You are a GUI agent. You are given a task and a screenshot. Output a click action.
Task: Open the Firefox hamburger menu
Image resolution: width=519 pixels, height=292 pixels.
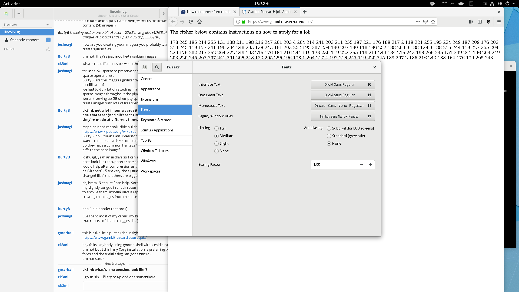click(x=499, y=22)
